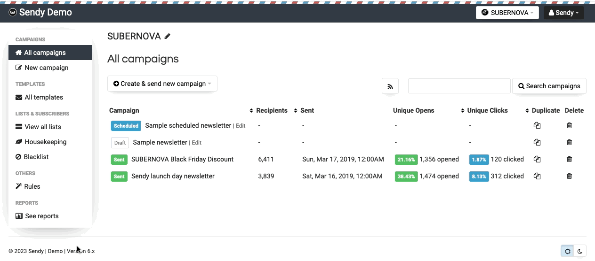This screenshot has height=261, width=595.
Task: Click Edit link for Sample scheduled newsletter
Action: tap(241, 126)
